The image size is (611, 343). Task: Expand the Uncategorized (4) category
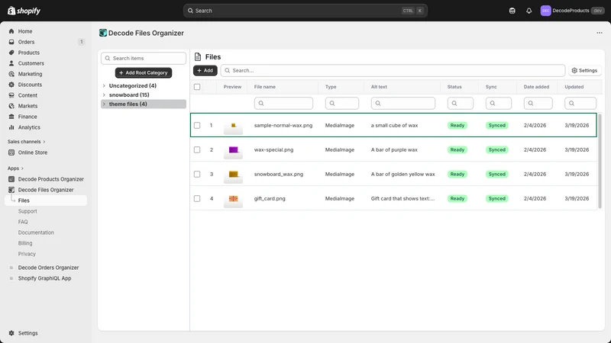tap(104, 85)
